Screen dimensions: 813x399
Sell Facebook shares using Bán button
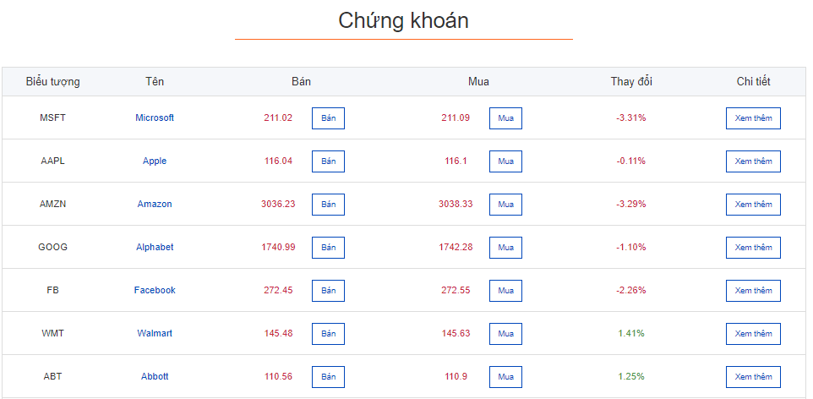[328, 291]
